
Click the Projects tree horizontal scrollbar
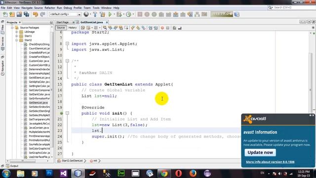pos(22,161)
